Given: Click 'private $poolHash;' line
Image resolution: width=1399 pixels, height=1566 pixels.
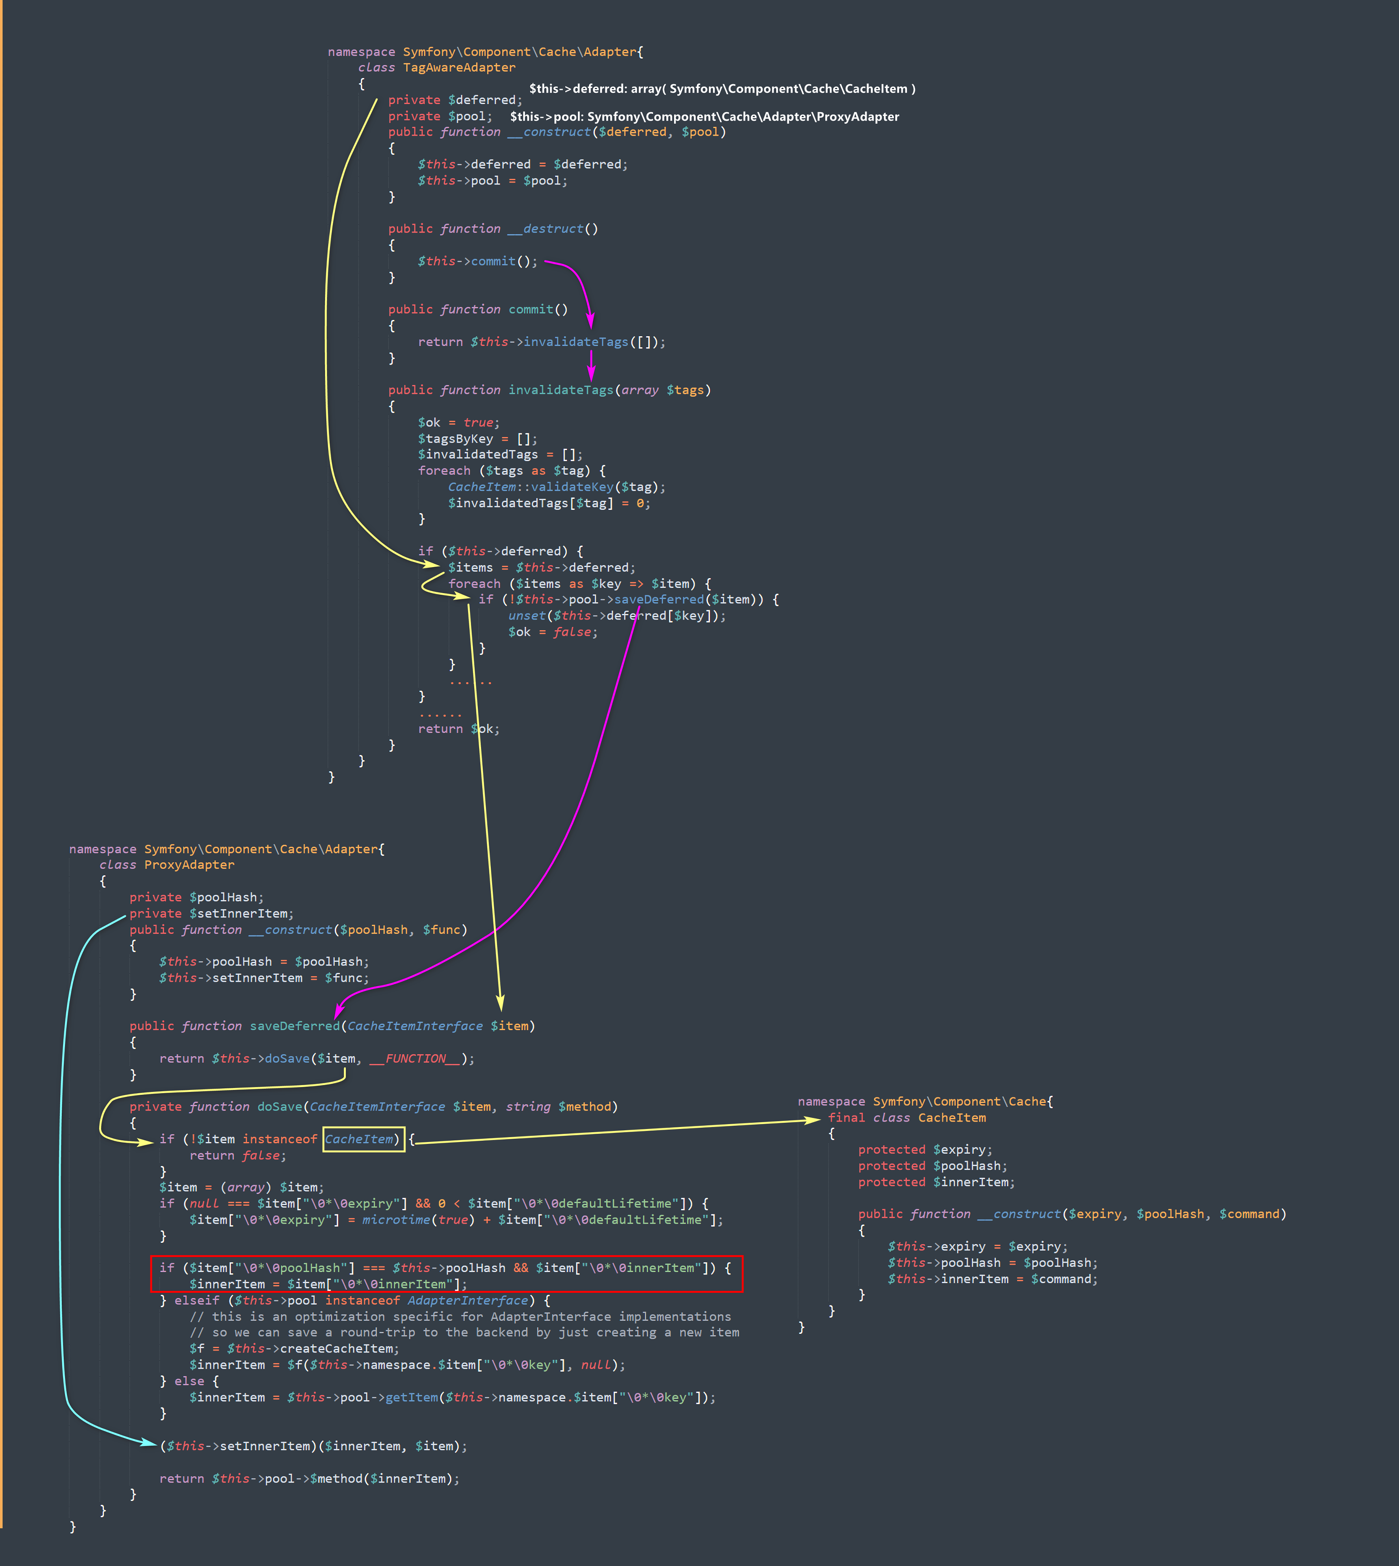Looking at the screenshot, I should (x=197, y=898).
